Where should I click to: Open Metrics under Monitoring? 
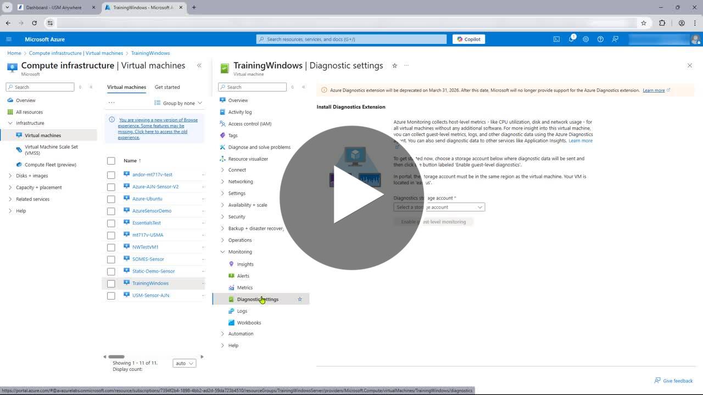[x=244, y=287]
